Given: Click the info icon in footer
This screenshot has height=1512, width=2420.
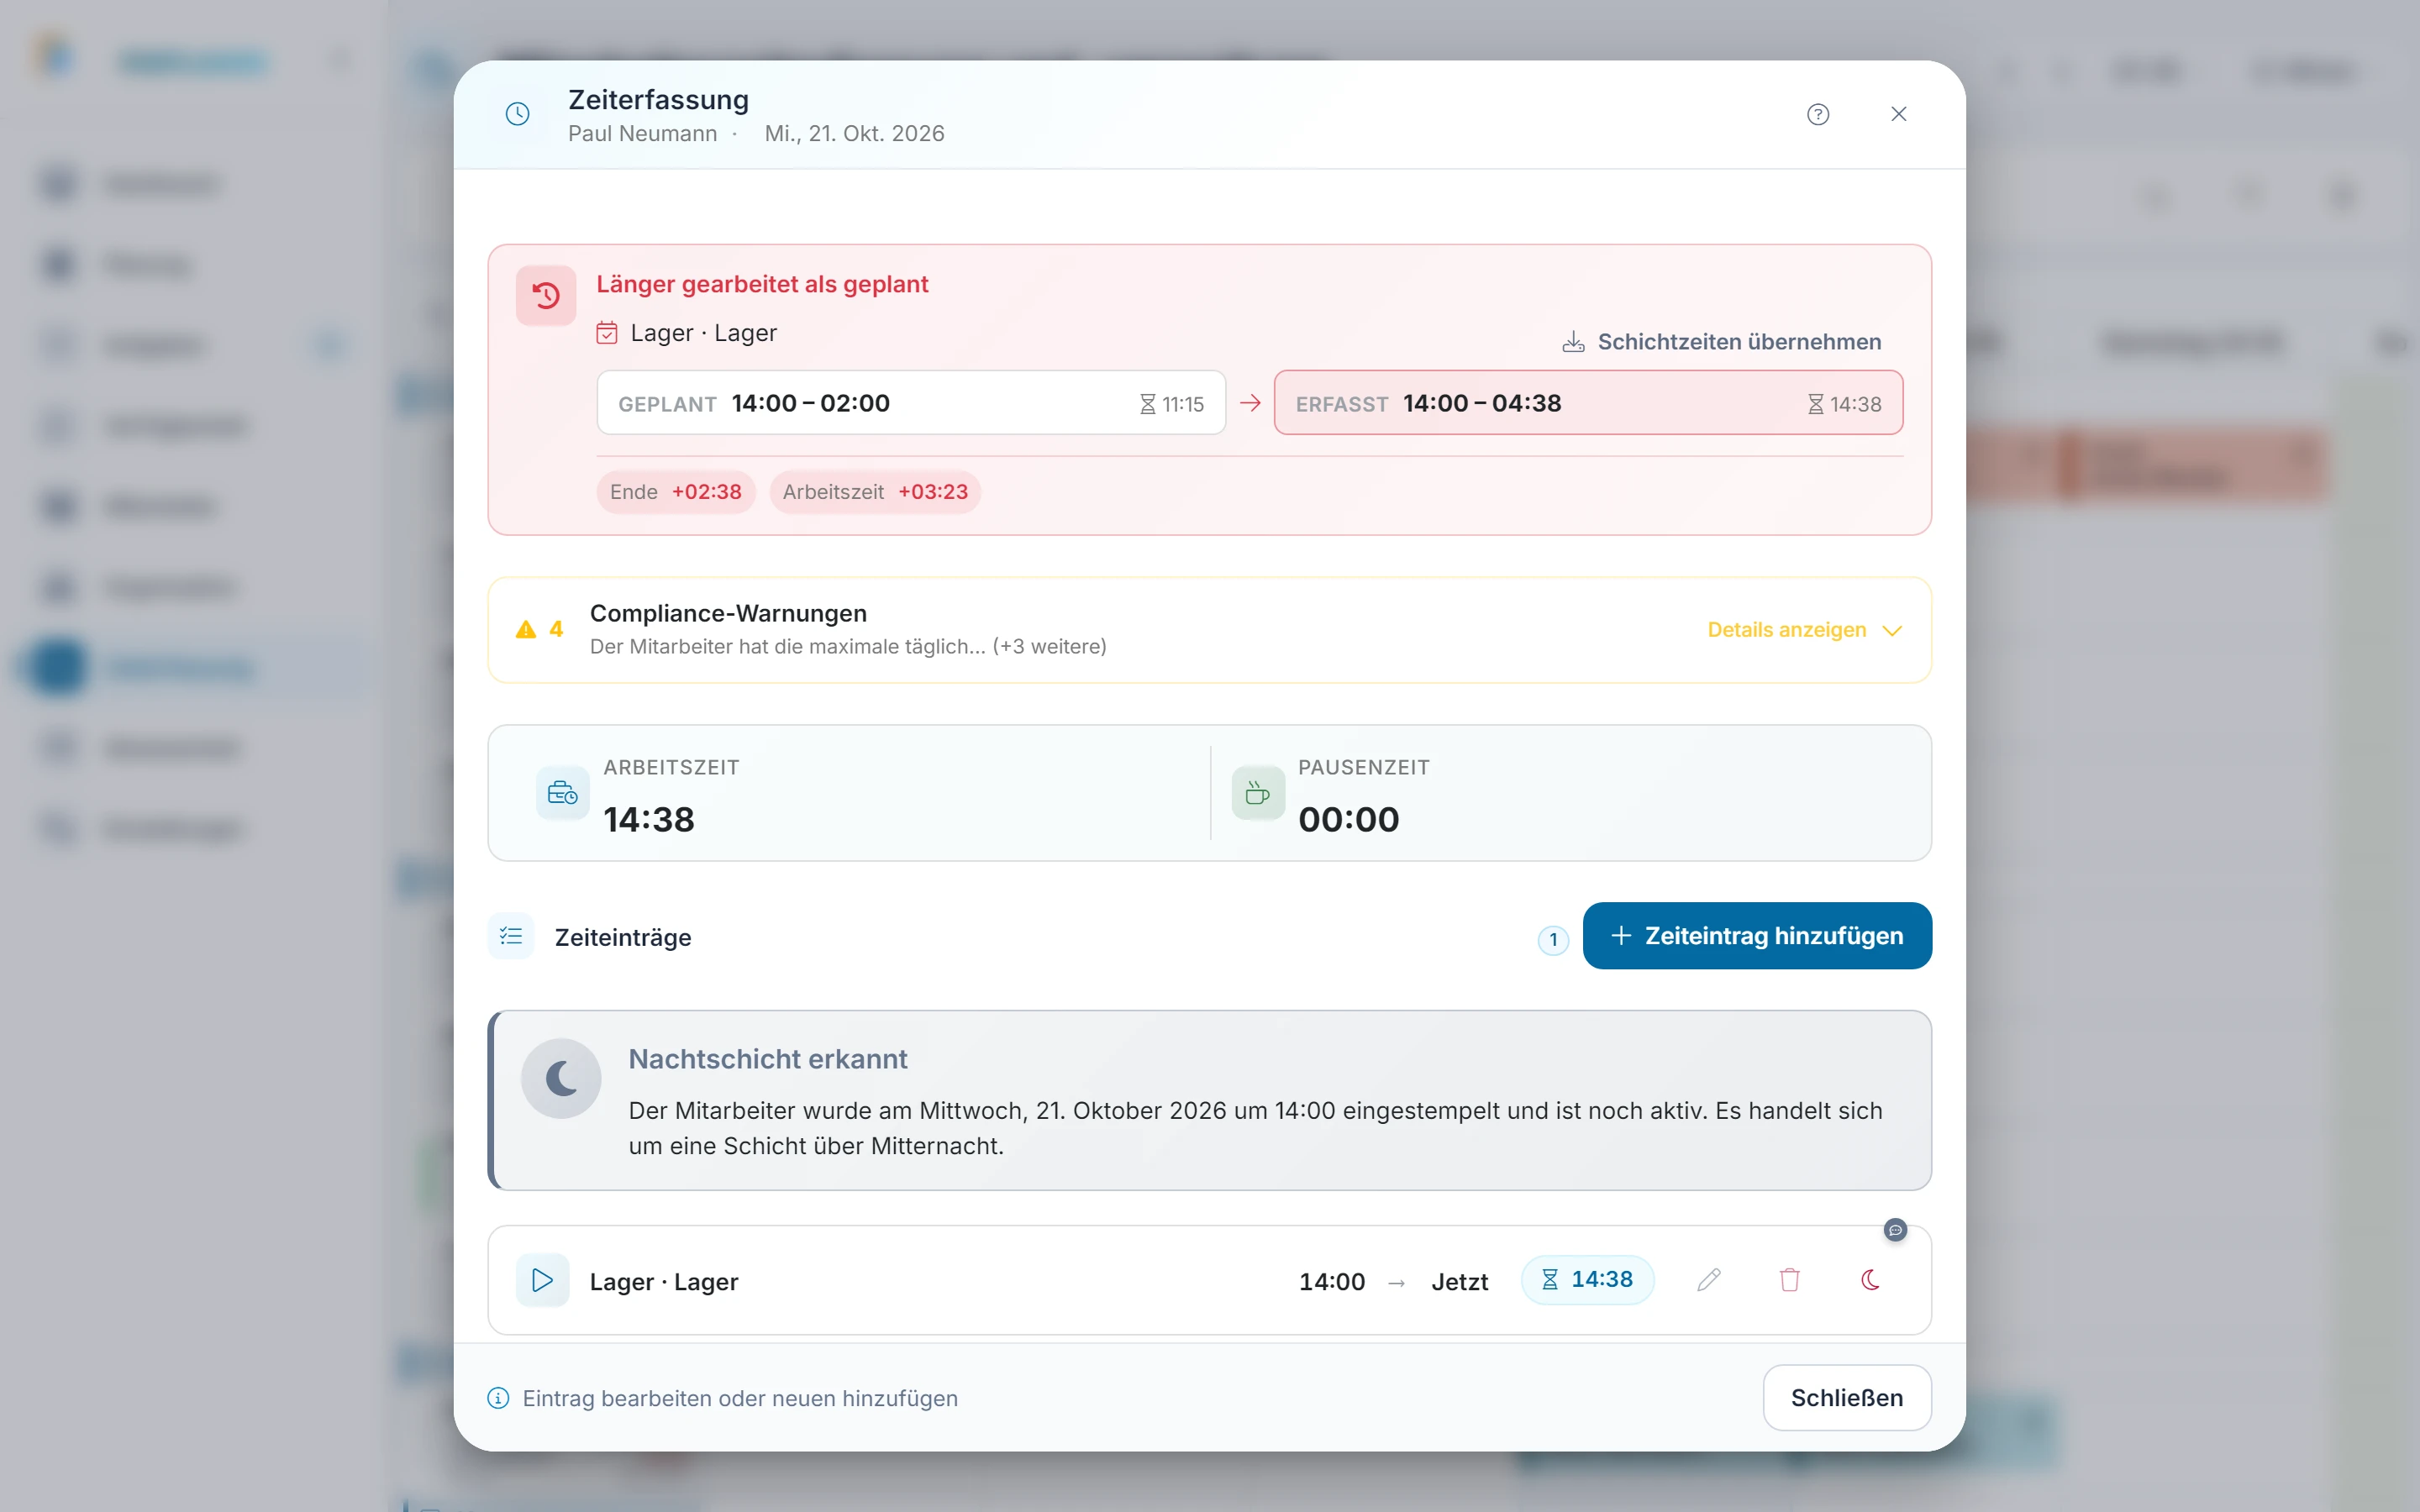Looking at the screenshot, I should coord(498,1398).
